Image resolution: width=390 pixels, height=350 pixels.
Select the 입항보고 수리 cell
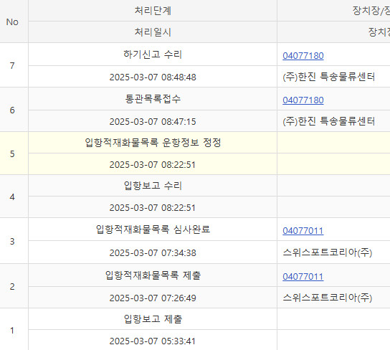coord(153,186)
